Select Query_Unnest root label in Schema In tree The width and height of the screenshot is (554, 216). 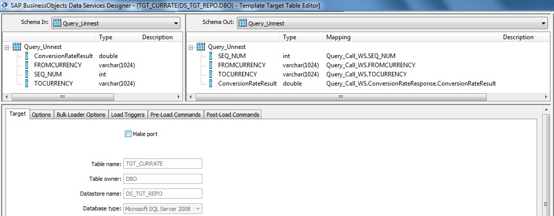[43, 46]
